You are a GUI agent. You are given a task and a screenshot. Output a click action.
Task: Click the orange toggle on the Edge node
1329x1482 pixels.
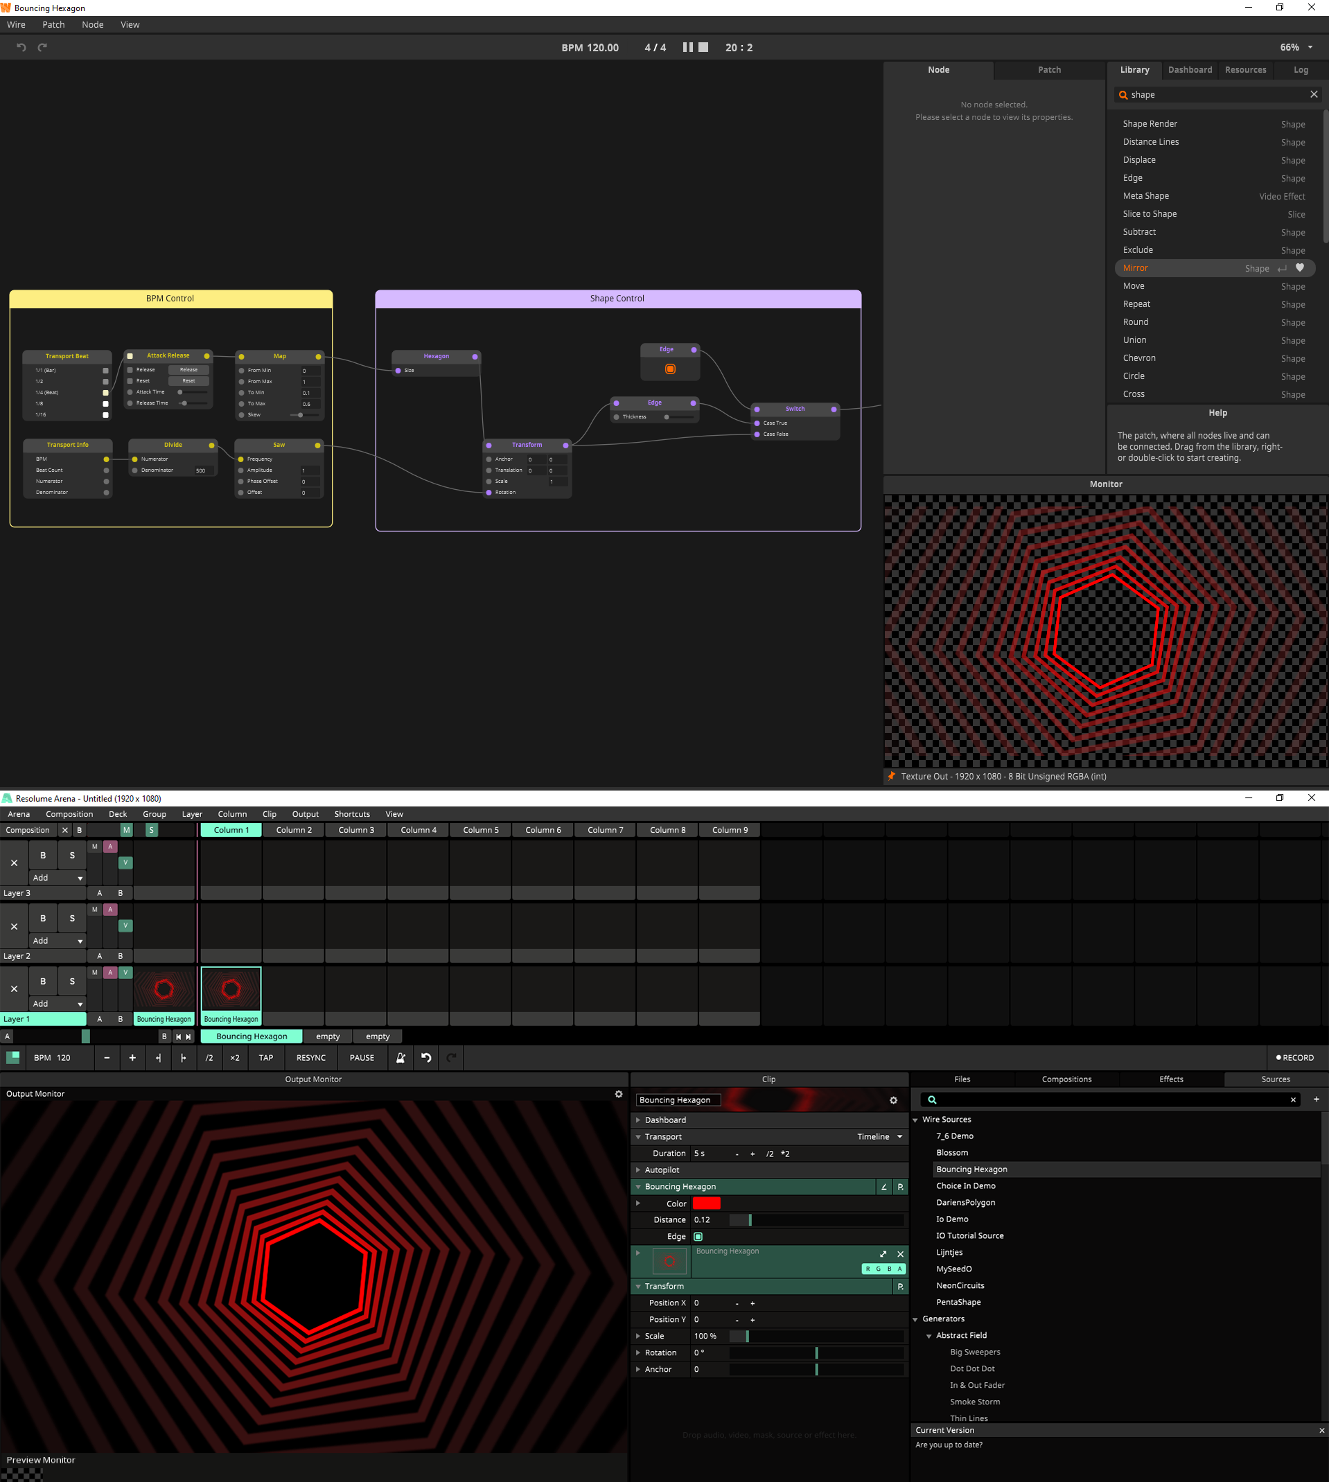[x=669, y=369]
